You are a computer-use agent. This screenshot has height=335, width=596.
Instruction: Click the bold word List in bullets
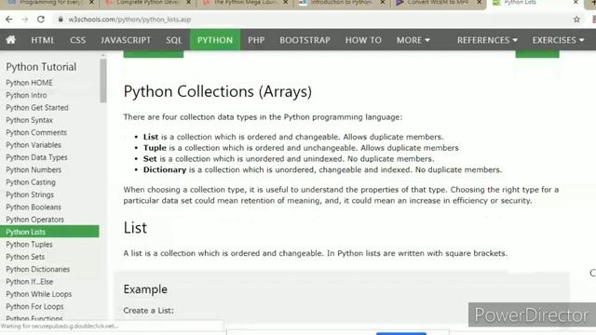pos(151,137)
